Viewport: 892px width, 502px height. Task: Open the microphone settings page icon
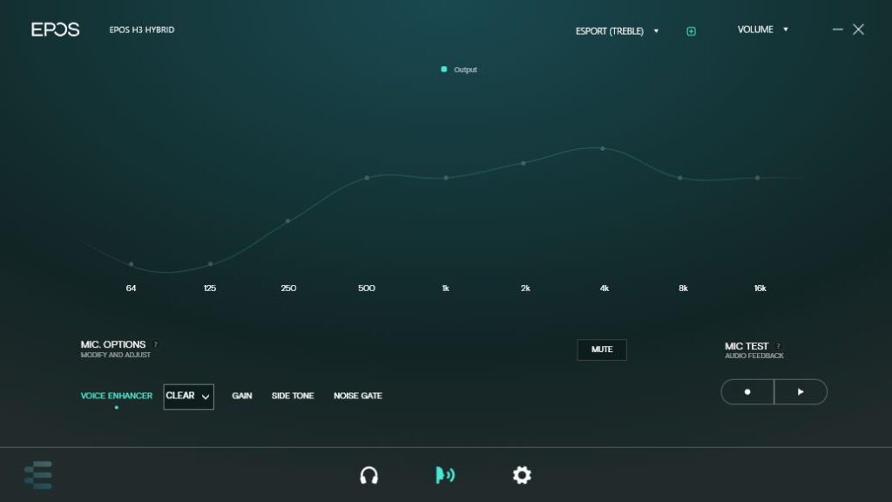point(444,475)
